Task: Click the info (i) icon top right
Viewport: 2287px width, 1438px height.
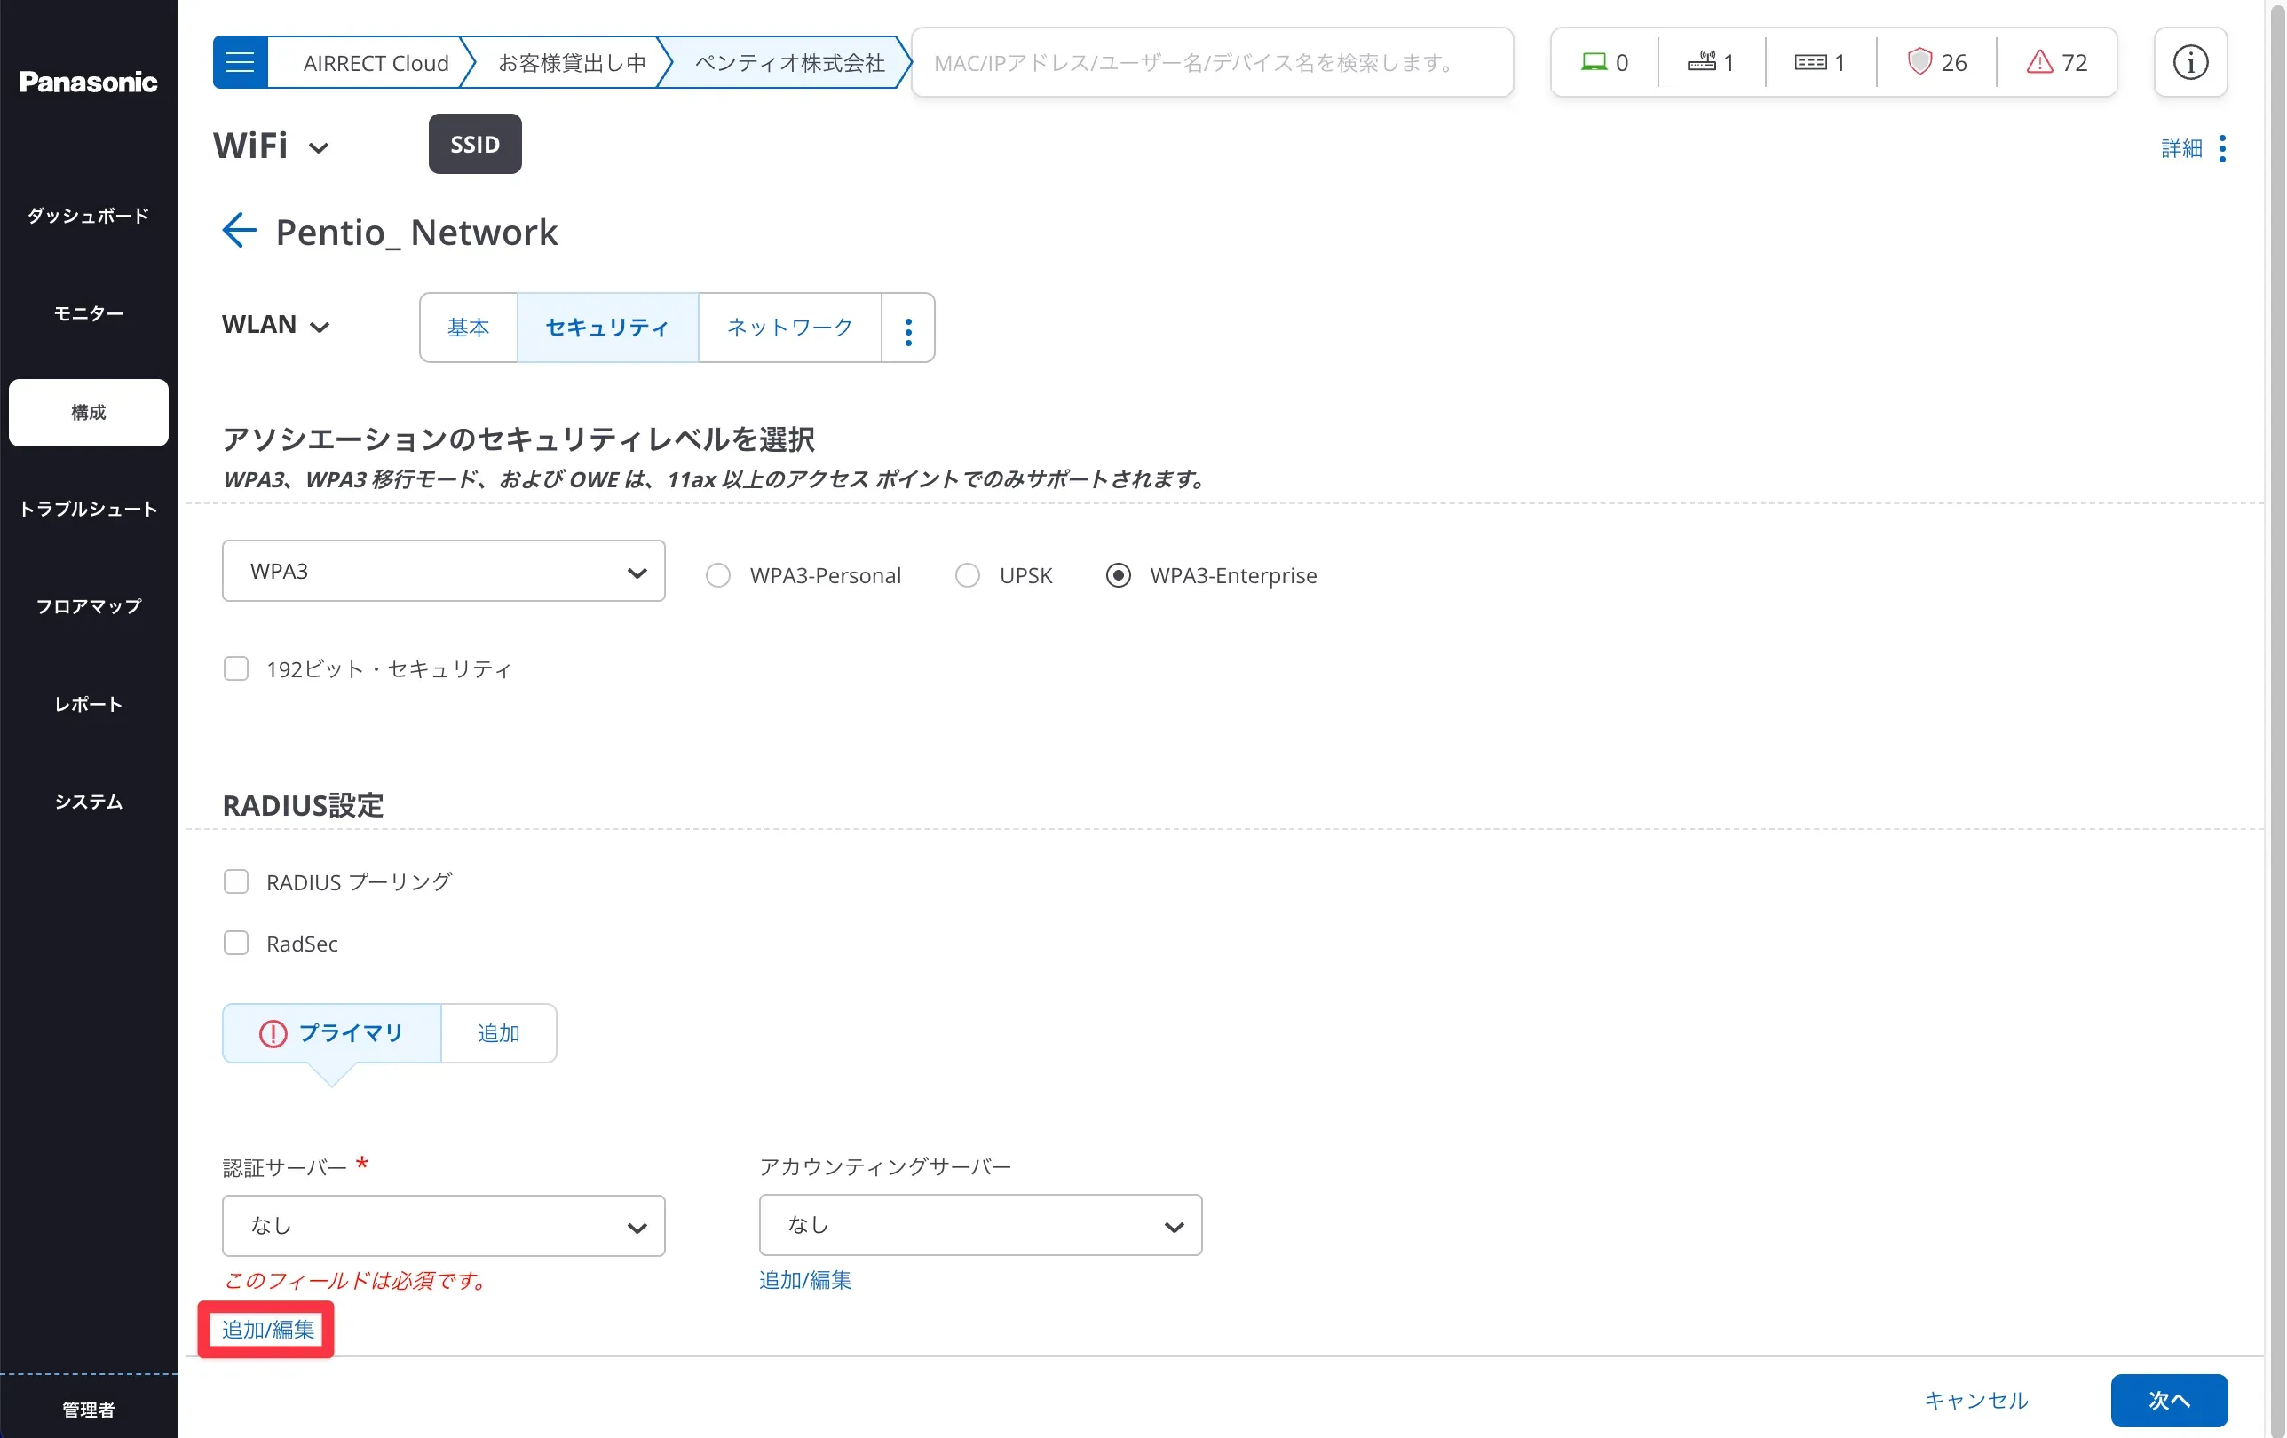Action: tap(2190, 62)
